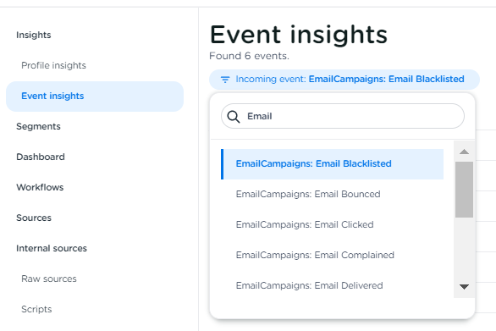Open Profile insights in sidebar
Screen dimensions: 496x331
pyautogui.click(x=54, y=65)
